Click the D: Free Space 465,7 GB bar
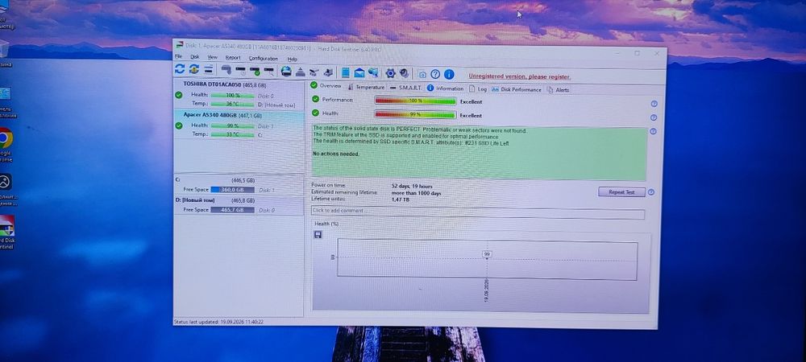Screen dimensions: 806x362 coord(232,210)
